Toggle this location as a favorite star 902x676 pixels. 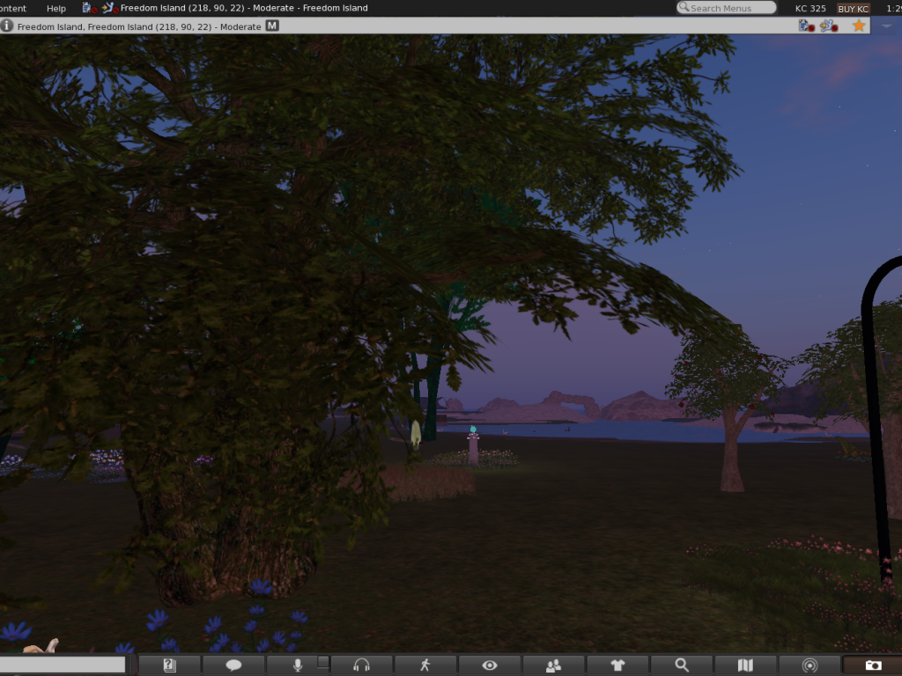point(858,26)
